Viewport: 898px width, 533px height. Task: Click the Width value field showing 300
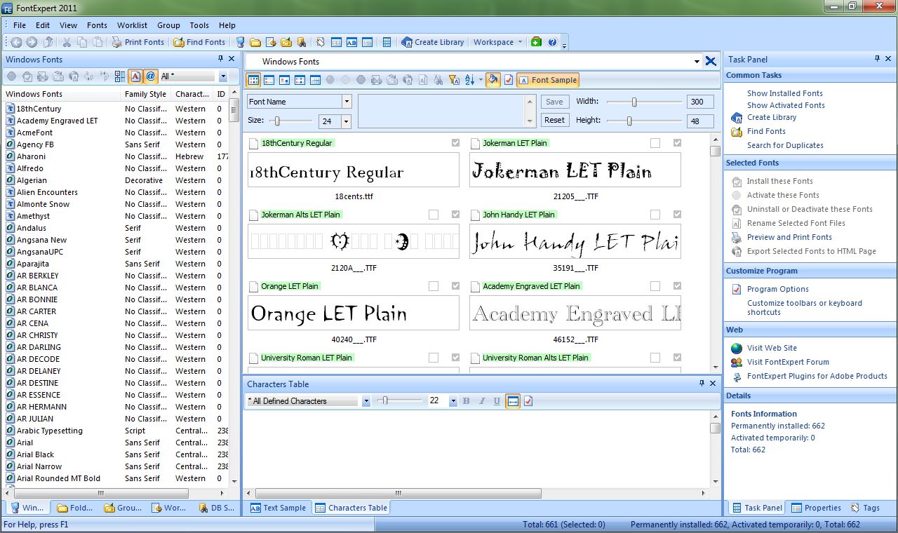[x=699, y=102]
